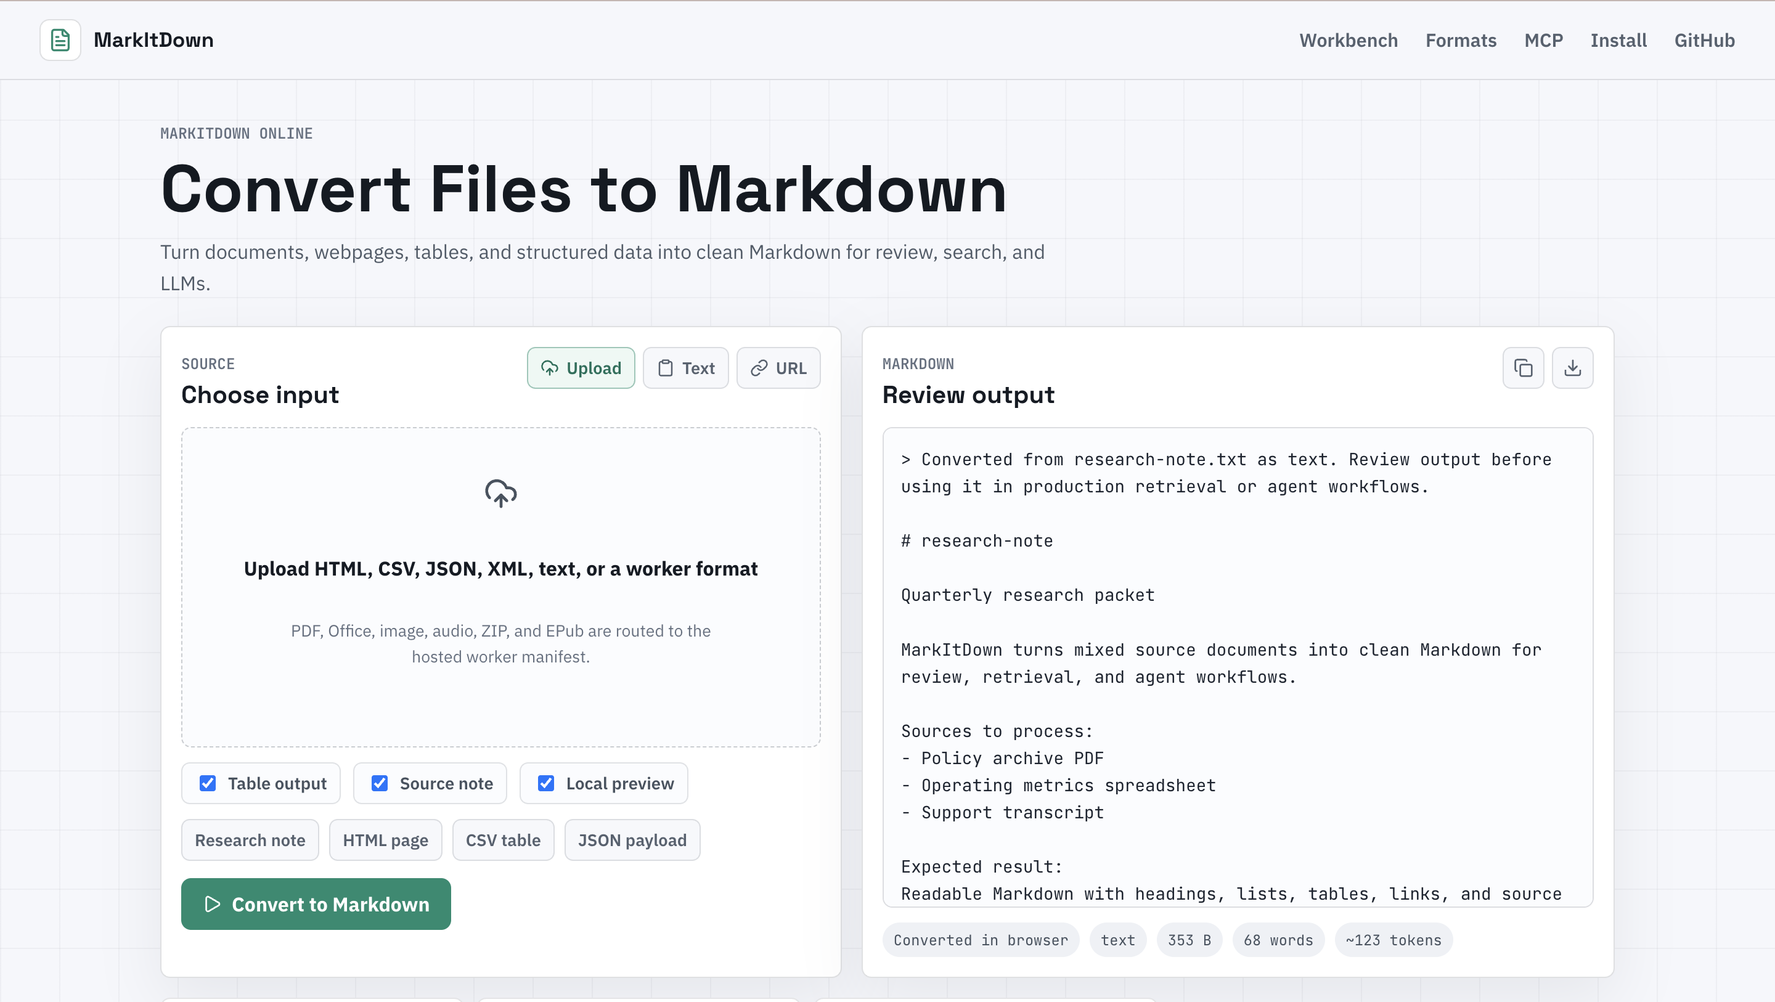Navigate to the Formats page
Screen dimensions: 1775x1002
click(x=1461, y=40)
